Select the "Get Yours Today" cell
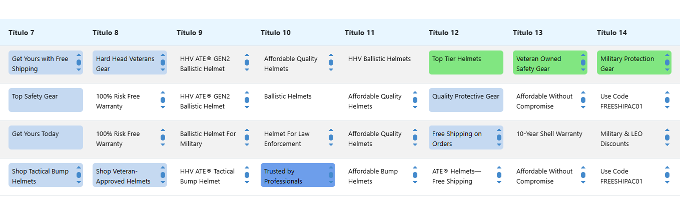680x197 pixels. point(46,137)
